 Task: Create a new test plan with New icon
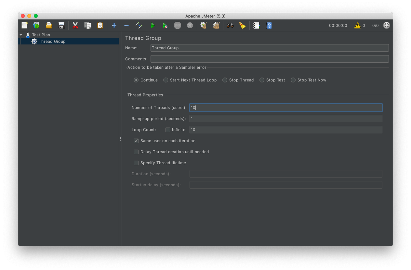pos(25,25)
